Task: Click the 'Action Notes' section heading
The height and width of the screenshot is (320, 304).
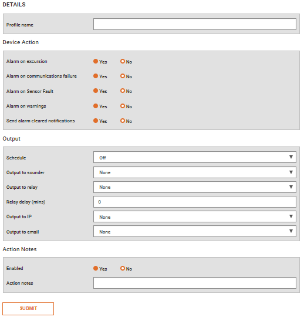Action: [19, 249]
